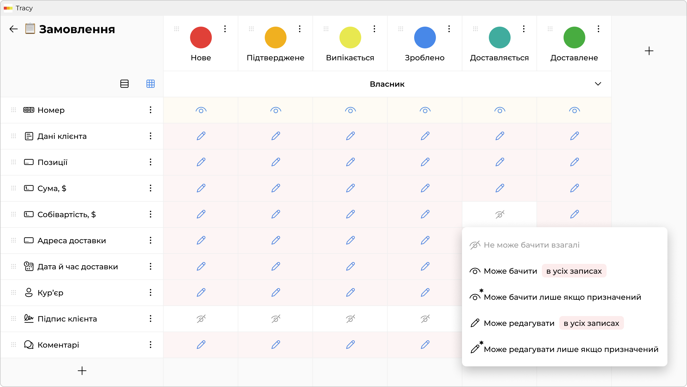687x387 pixels.
Task: Expand the Власник role dropdown chevron
Action: point(598,84)
